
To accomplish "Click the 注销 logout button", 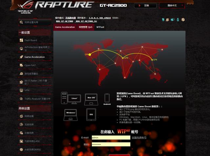I will [145, 6].
